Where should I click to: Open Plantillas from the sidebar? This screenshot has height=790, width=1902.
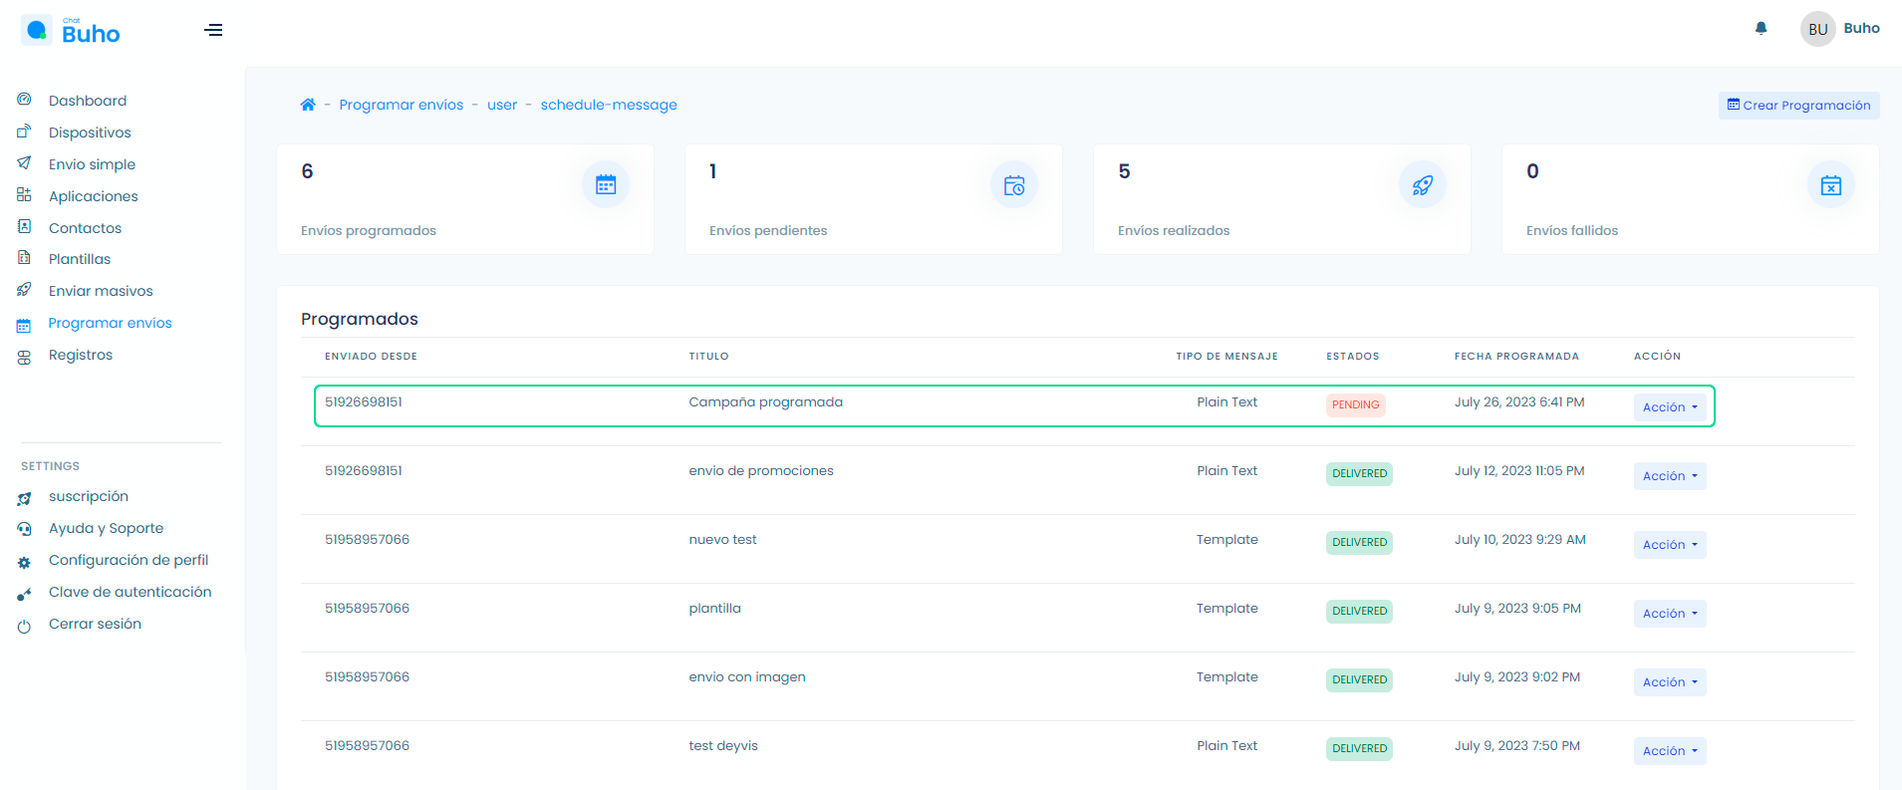(80, 259)
